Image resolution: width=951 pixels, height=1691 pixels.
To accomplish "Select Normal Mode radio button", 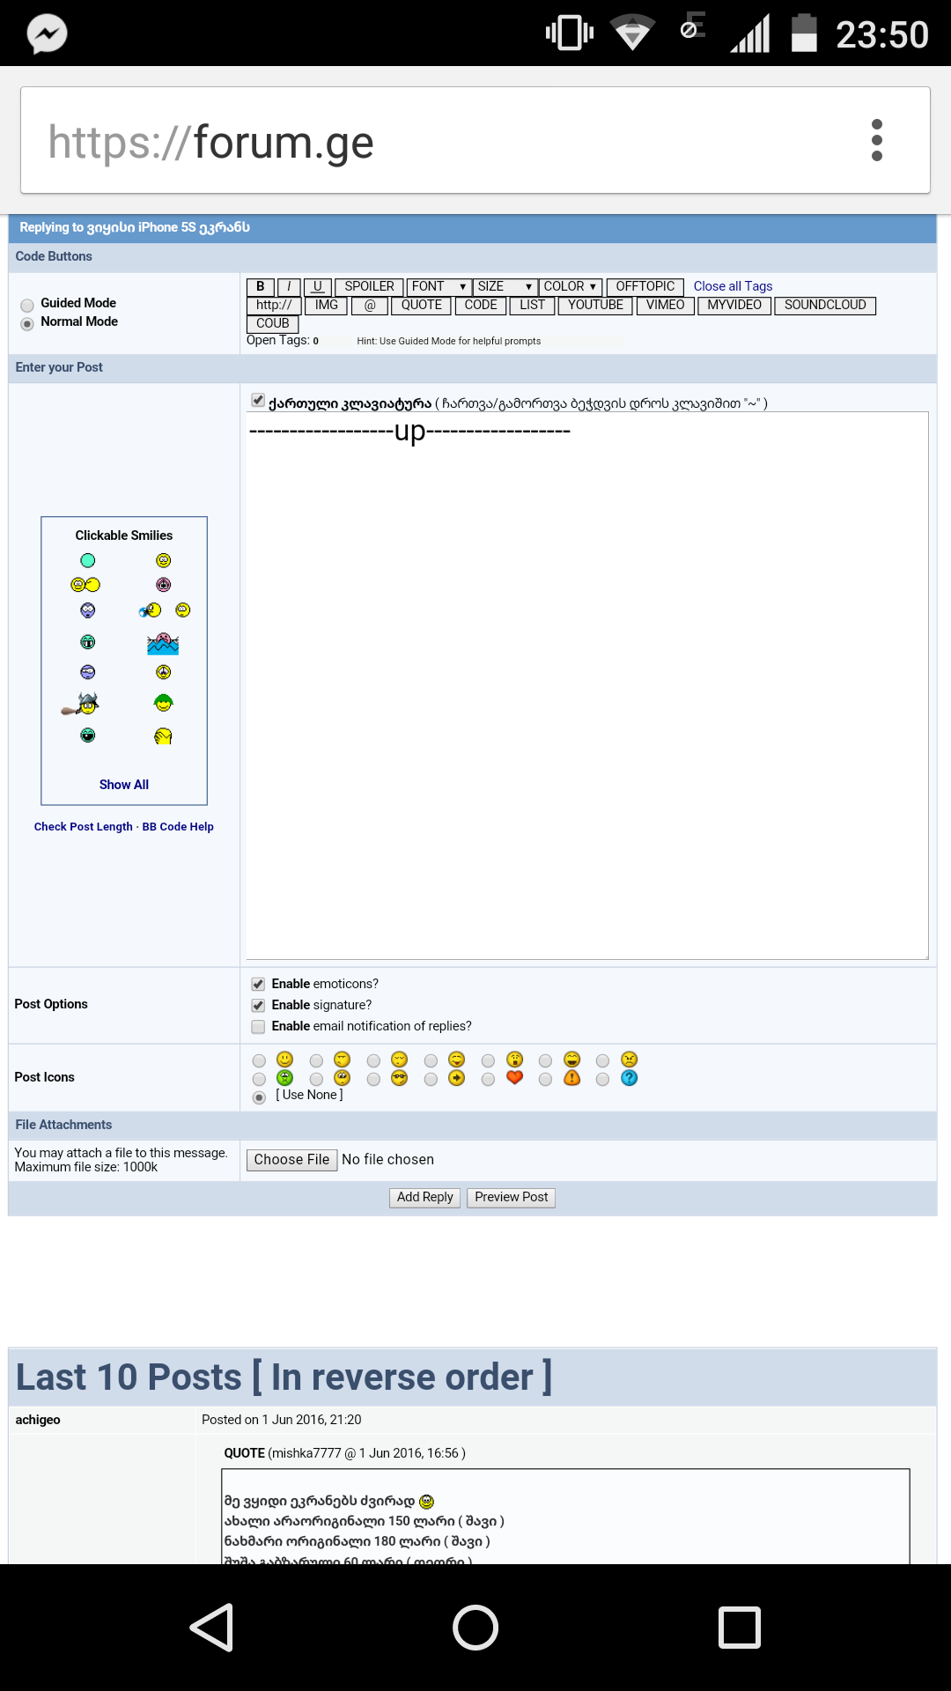I will (27, 323).
